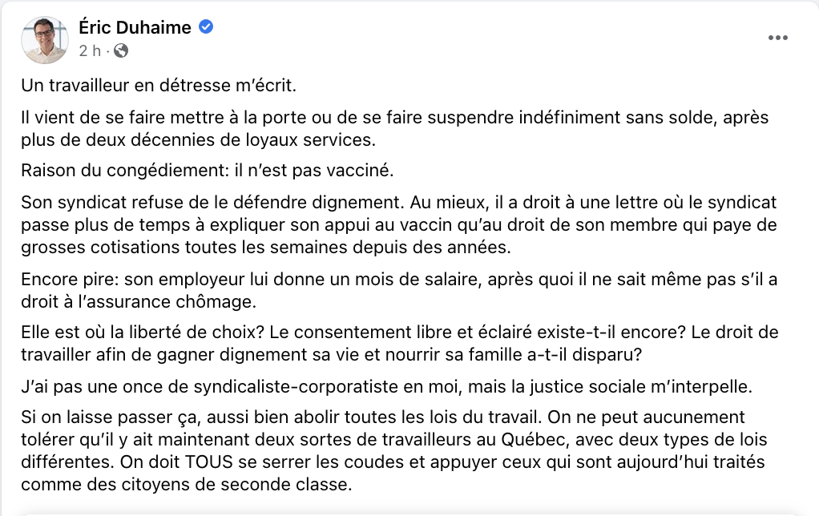Click the paragraph starting 'Son syndicat refuse'
This screenshot has height=516, width=819.
click(399, 224)
